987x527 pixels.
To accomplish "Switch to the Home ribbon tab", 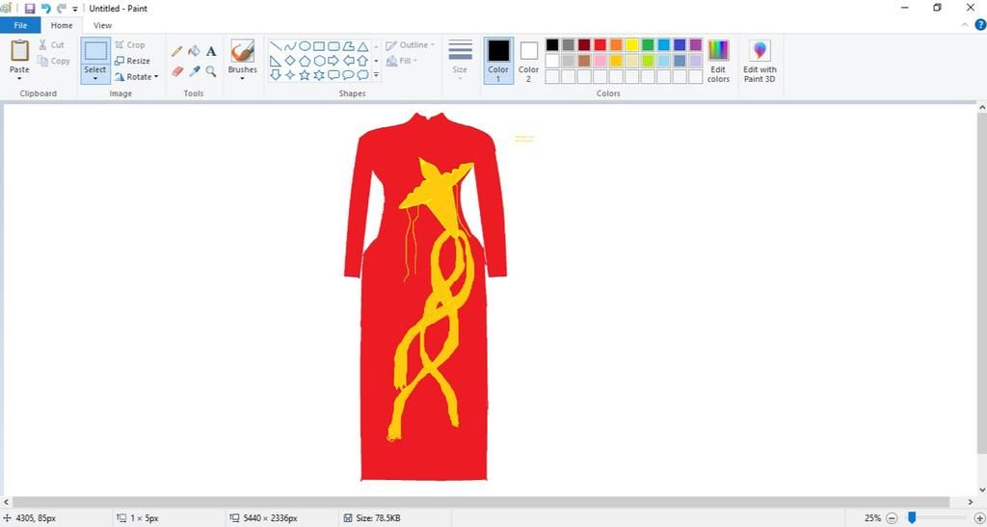I will pyautogui.click(x=62, y=25).
